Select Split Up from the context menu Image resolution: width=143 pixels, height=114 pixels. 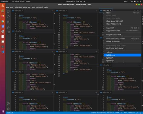[x=122, y=52]
